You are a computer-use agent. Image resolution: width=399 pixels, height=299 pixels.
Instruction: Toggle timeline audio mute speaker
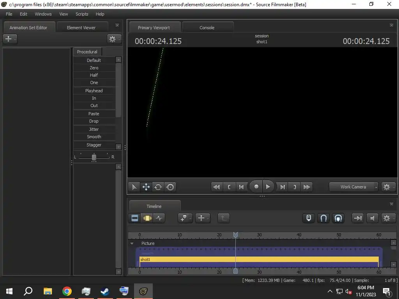pos(372,218)
